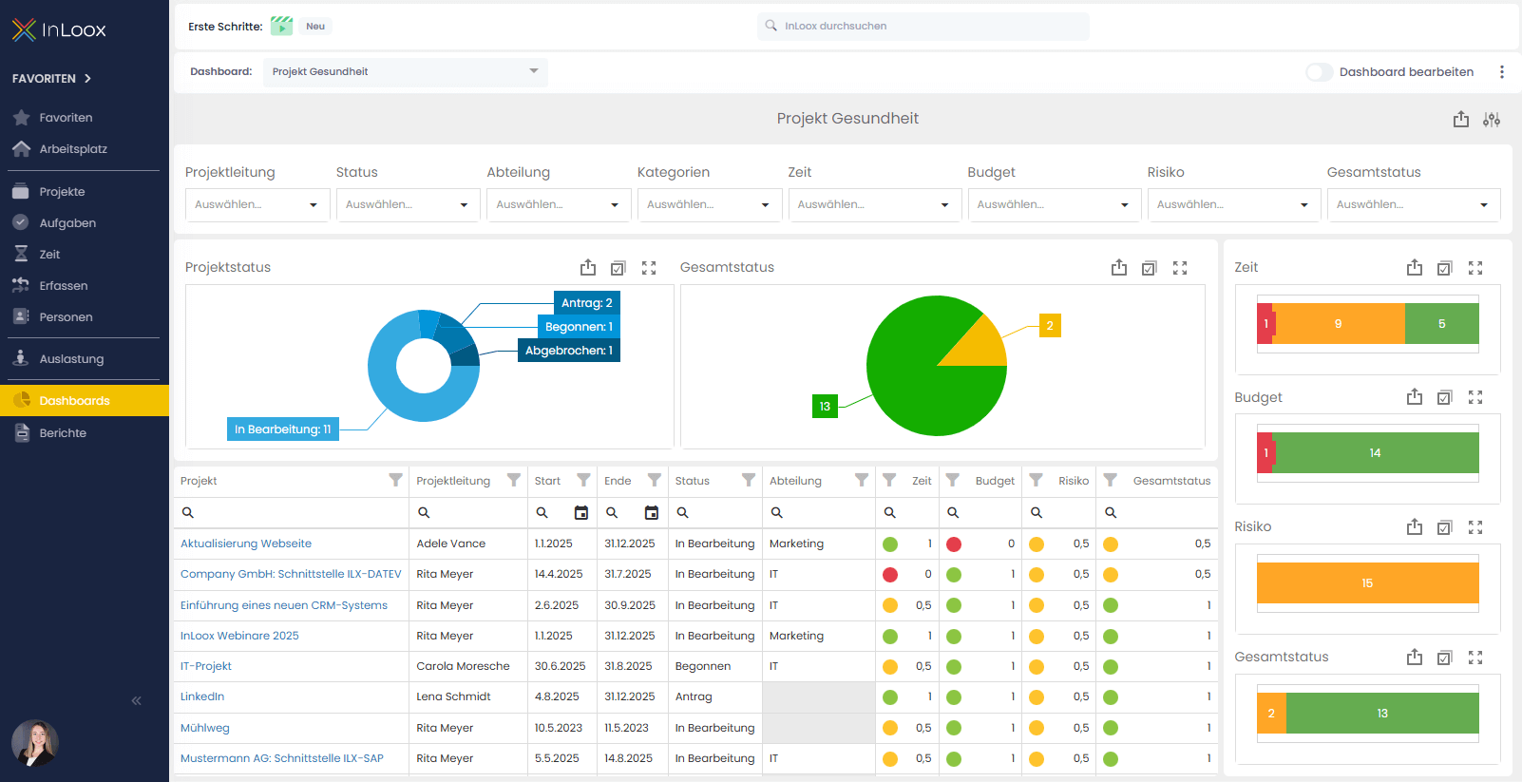Share the Risiko widget via export icon
1522x782 pixels.
(1415, 527)
